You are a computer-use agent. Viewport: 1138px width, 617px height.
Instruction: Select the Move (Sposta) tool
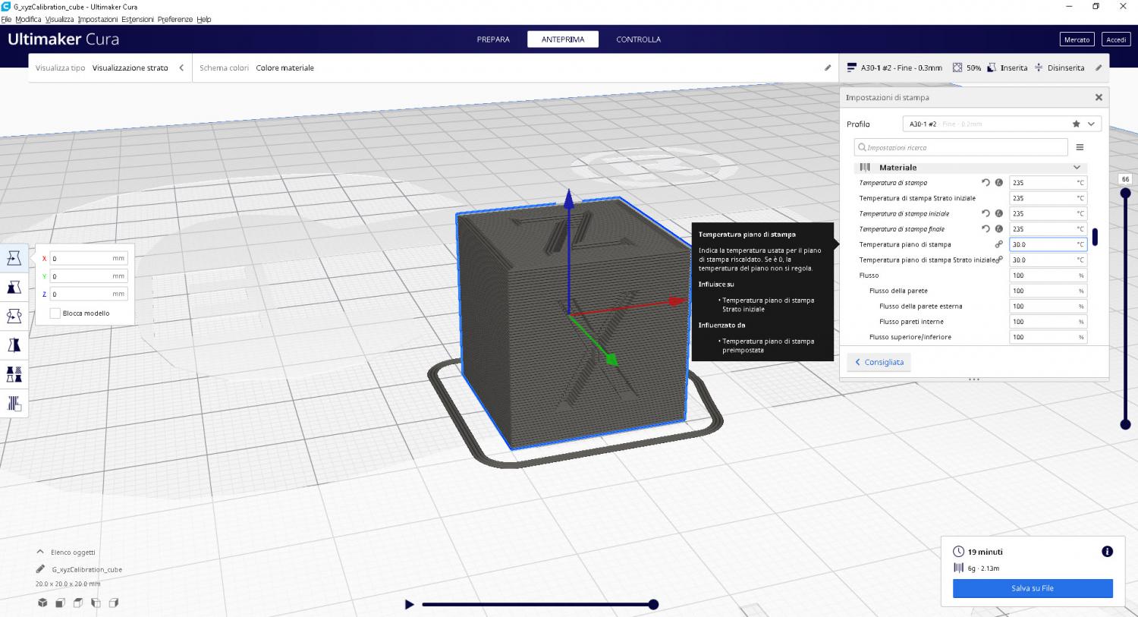[x=14, y=258]
